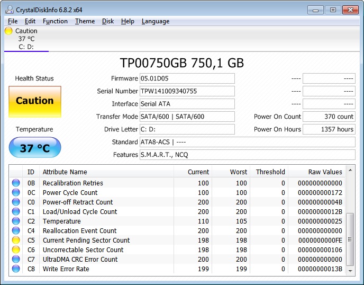Select the Power-off Retract Count attribute name
The height and width of the screenshot is (285, 364).
78,202
